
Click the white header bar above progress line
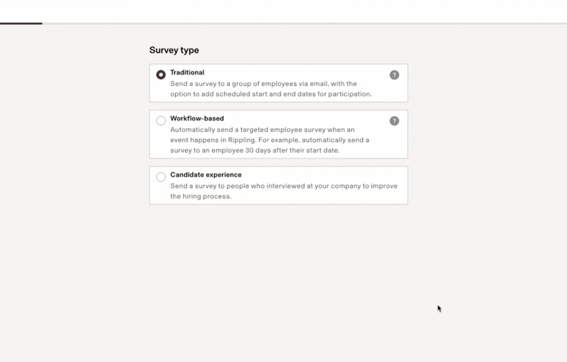(283, 11)
